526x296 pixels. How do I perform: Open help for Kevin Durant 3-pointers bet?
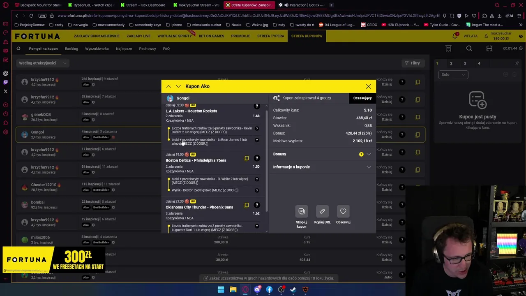click(257, 128)
